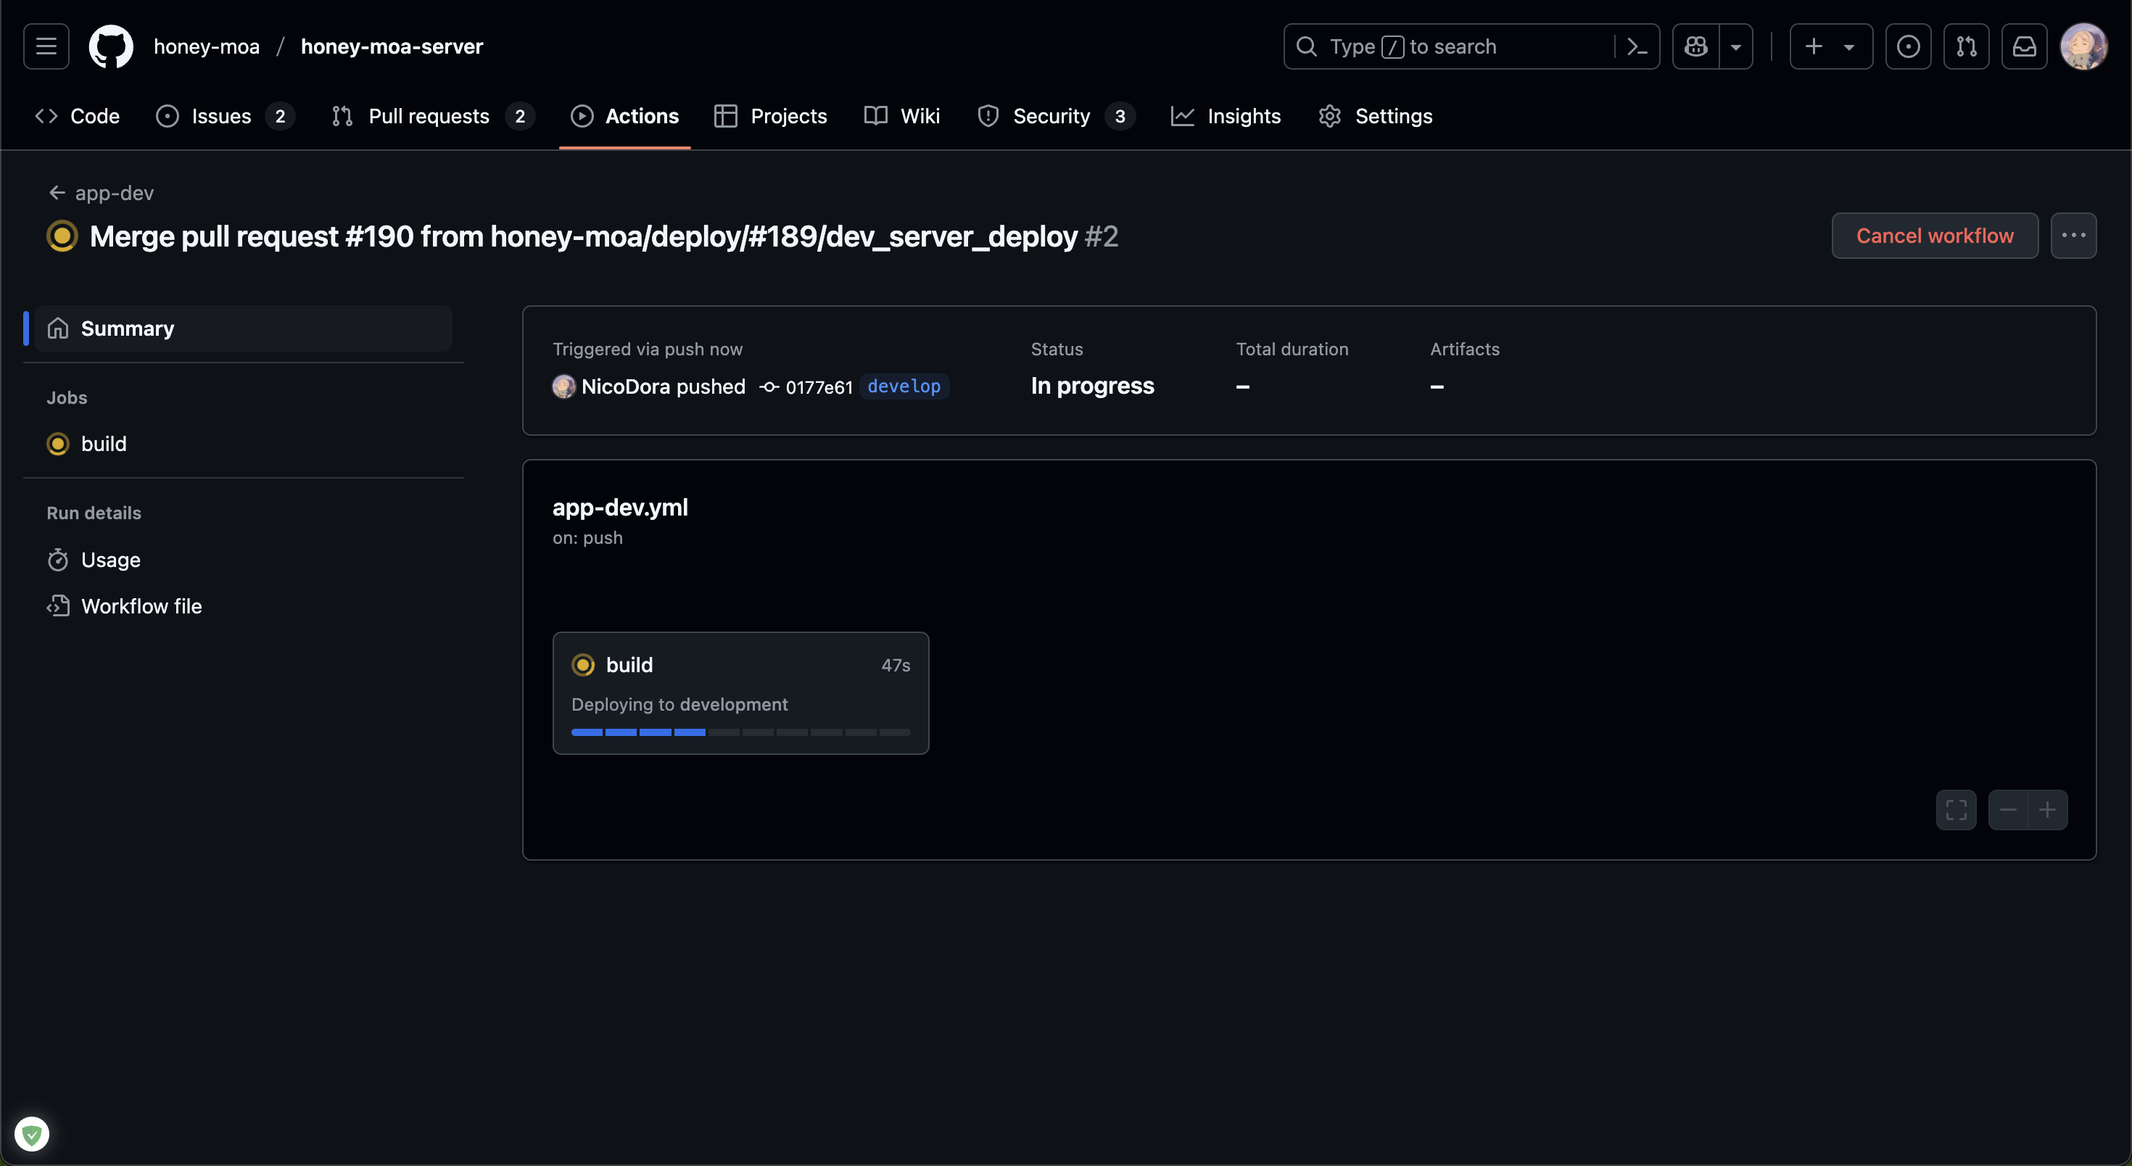Click the in-progress icon on the build card
The width and height of the screenshot is (2132, 1166).
coord(584,664)
